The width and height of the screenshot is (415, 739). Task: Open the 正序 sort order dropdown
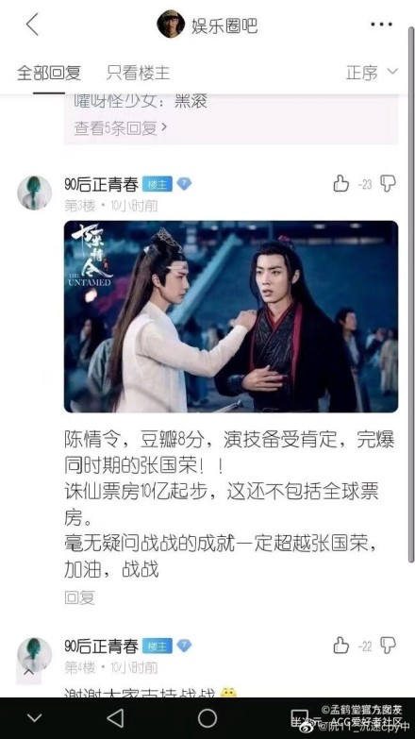pyautogui.click(x=373, y=72)
